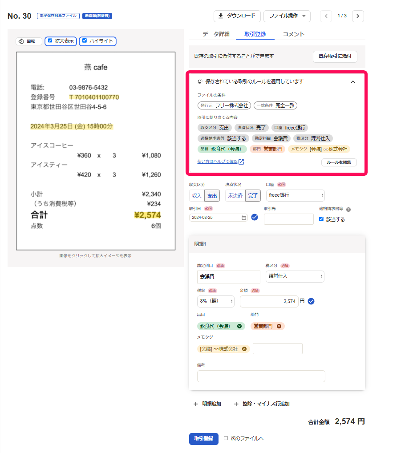Click the 税区分 課対仕入 rule chip
Screen dimensions: 409x453
coord(313,138)
